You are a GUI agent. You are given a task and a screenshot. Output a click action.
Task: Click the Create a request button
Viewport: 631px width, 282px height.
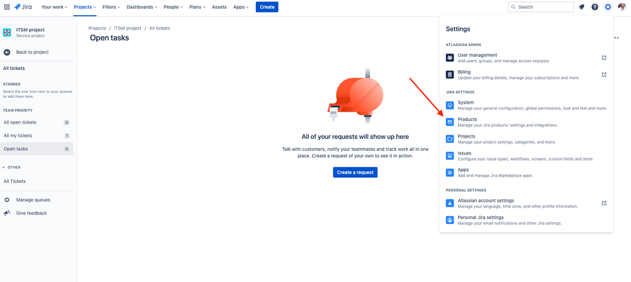pyautogui.click(x=355, y=172)
